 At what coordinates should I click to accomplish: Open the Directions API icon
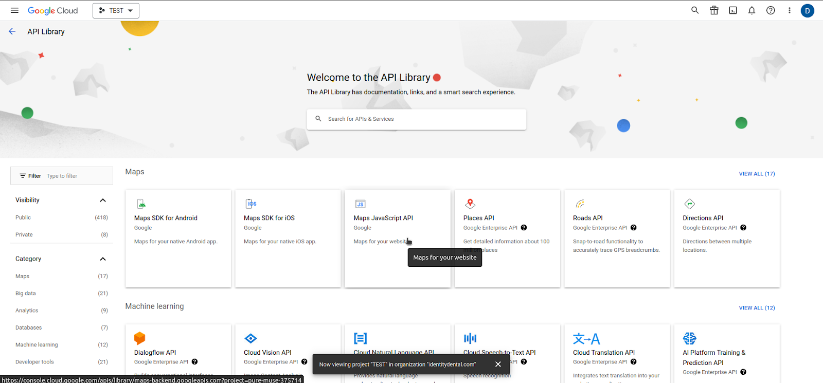click(690, 204)
